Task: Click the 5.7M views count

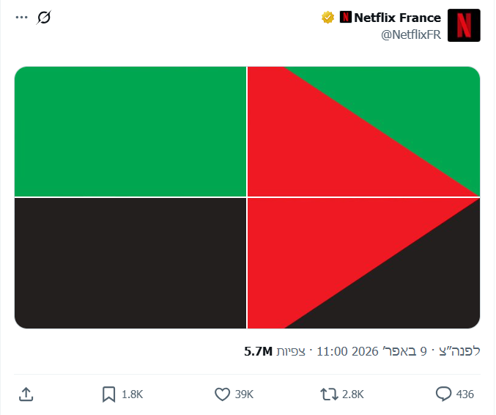Action: pos(258,351)
